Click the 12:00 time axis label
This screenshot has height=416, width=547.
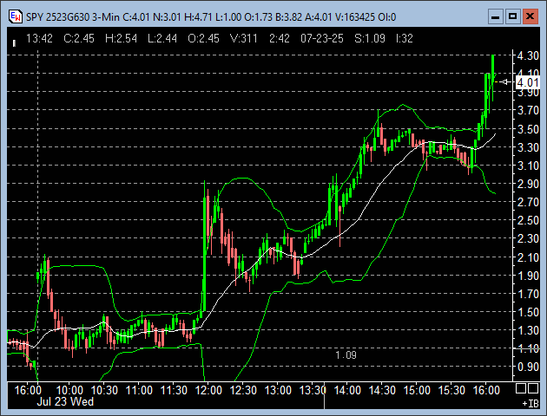coord(208,390)
